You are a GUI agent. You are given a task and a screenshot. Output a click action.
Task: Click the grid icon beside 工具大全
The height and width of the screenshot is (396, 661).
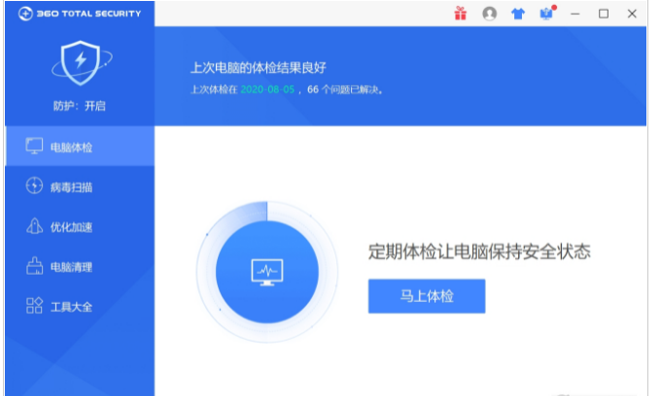pos(34,306)
